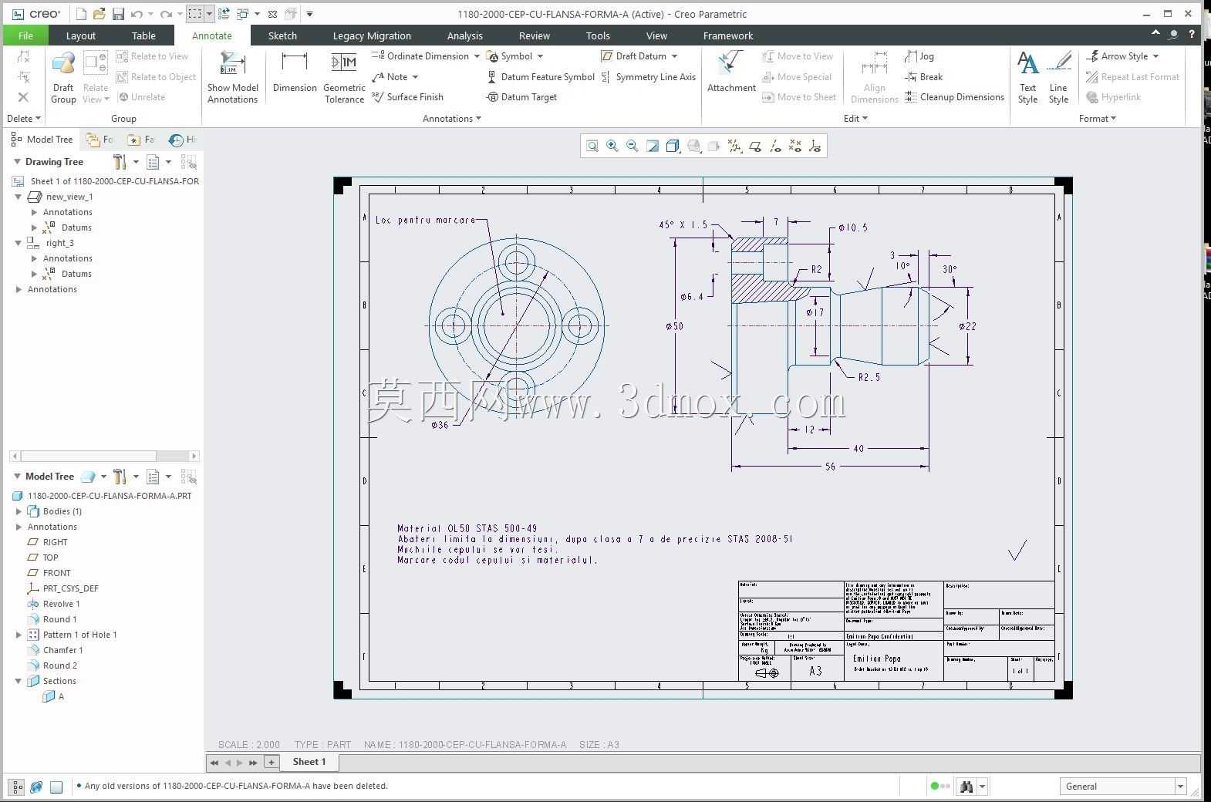The image size is (1211, 802).
Task: Open the Text Style tool
Action: click(1027, 77)
